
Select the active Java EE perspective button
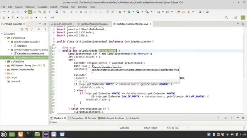(243, 18)
